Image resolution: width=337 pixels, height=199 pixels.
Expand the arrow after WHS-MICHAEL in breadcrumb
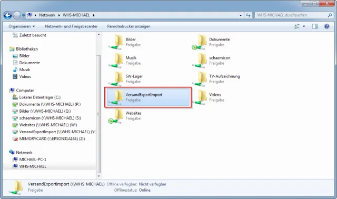[94, 15]
